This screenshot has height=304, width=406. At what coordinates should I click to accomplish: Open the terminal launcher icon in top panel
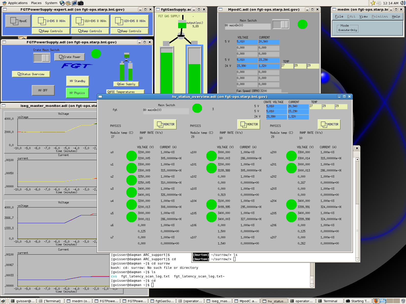74,3
